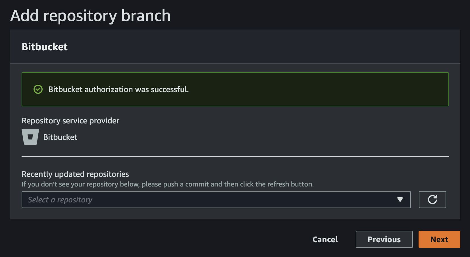Click the word branch in the page title
This screenshot has width=470, height=257.
click(146, 16)
